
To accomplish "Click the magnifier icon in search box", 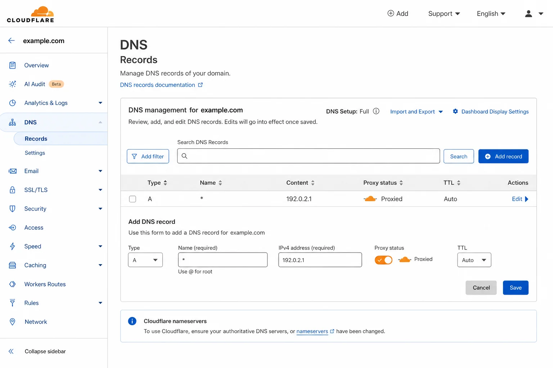I will click(x=184, y=156).
